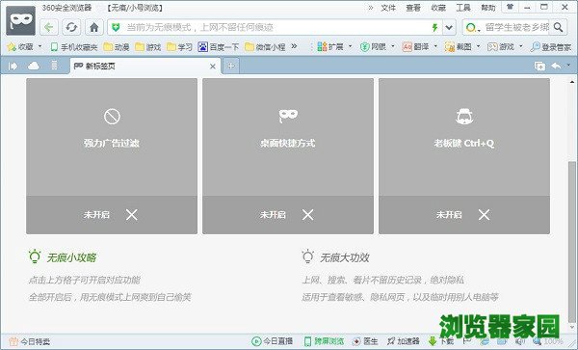Click the 截图 screenshot button
This screenshot has height=350, width=578.
(459, 47)
